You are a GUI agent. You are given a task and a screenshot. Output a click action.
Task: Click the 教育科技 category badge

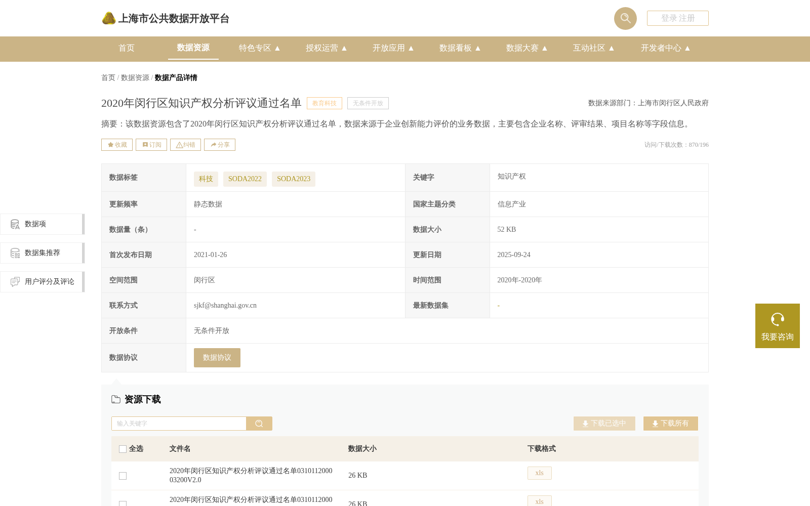[325, 103]
